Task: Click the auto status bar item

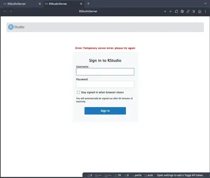Action: [x=149, y=175]
